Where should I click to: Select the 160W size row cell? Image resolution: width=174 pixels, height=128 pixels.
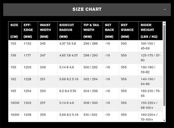click(15, 103)
